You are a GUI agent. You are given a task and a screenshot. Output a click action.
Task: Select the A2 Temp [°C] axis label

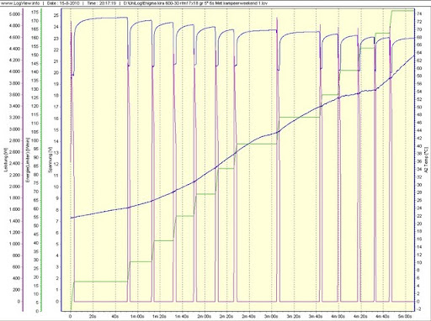click(426, 160)
